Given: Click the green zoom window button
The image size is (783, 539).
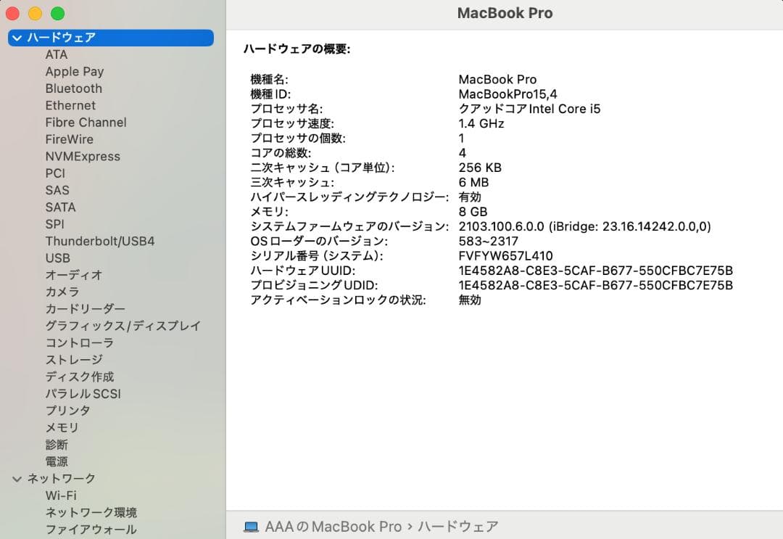Looking at the screenshot, I should coord(58,14).
